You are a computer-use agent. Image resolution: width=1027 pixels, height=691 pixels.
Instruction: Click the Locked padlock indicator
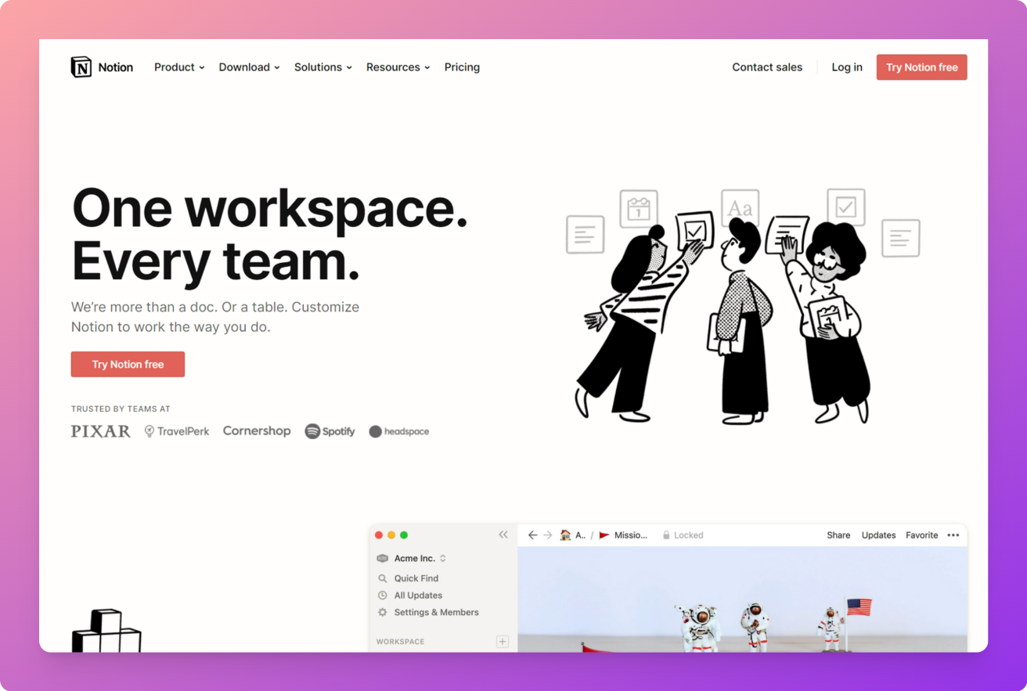tap(683, 535)
